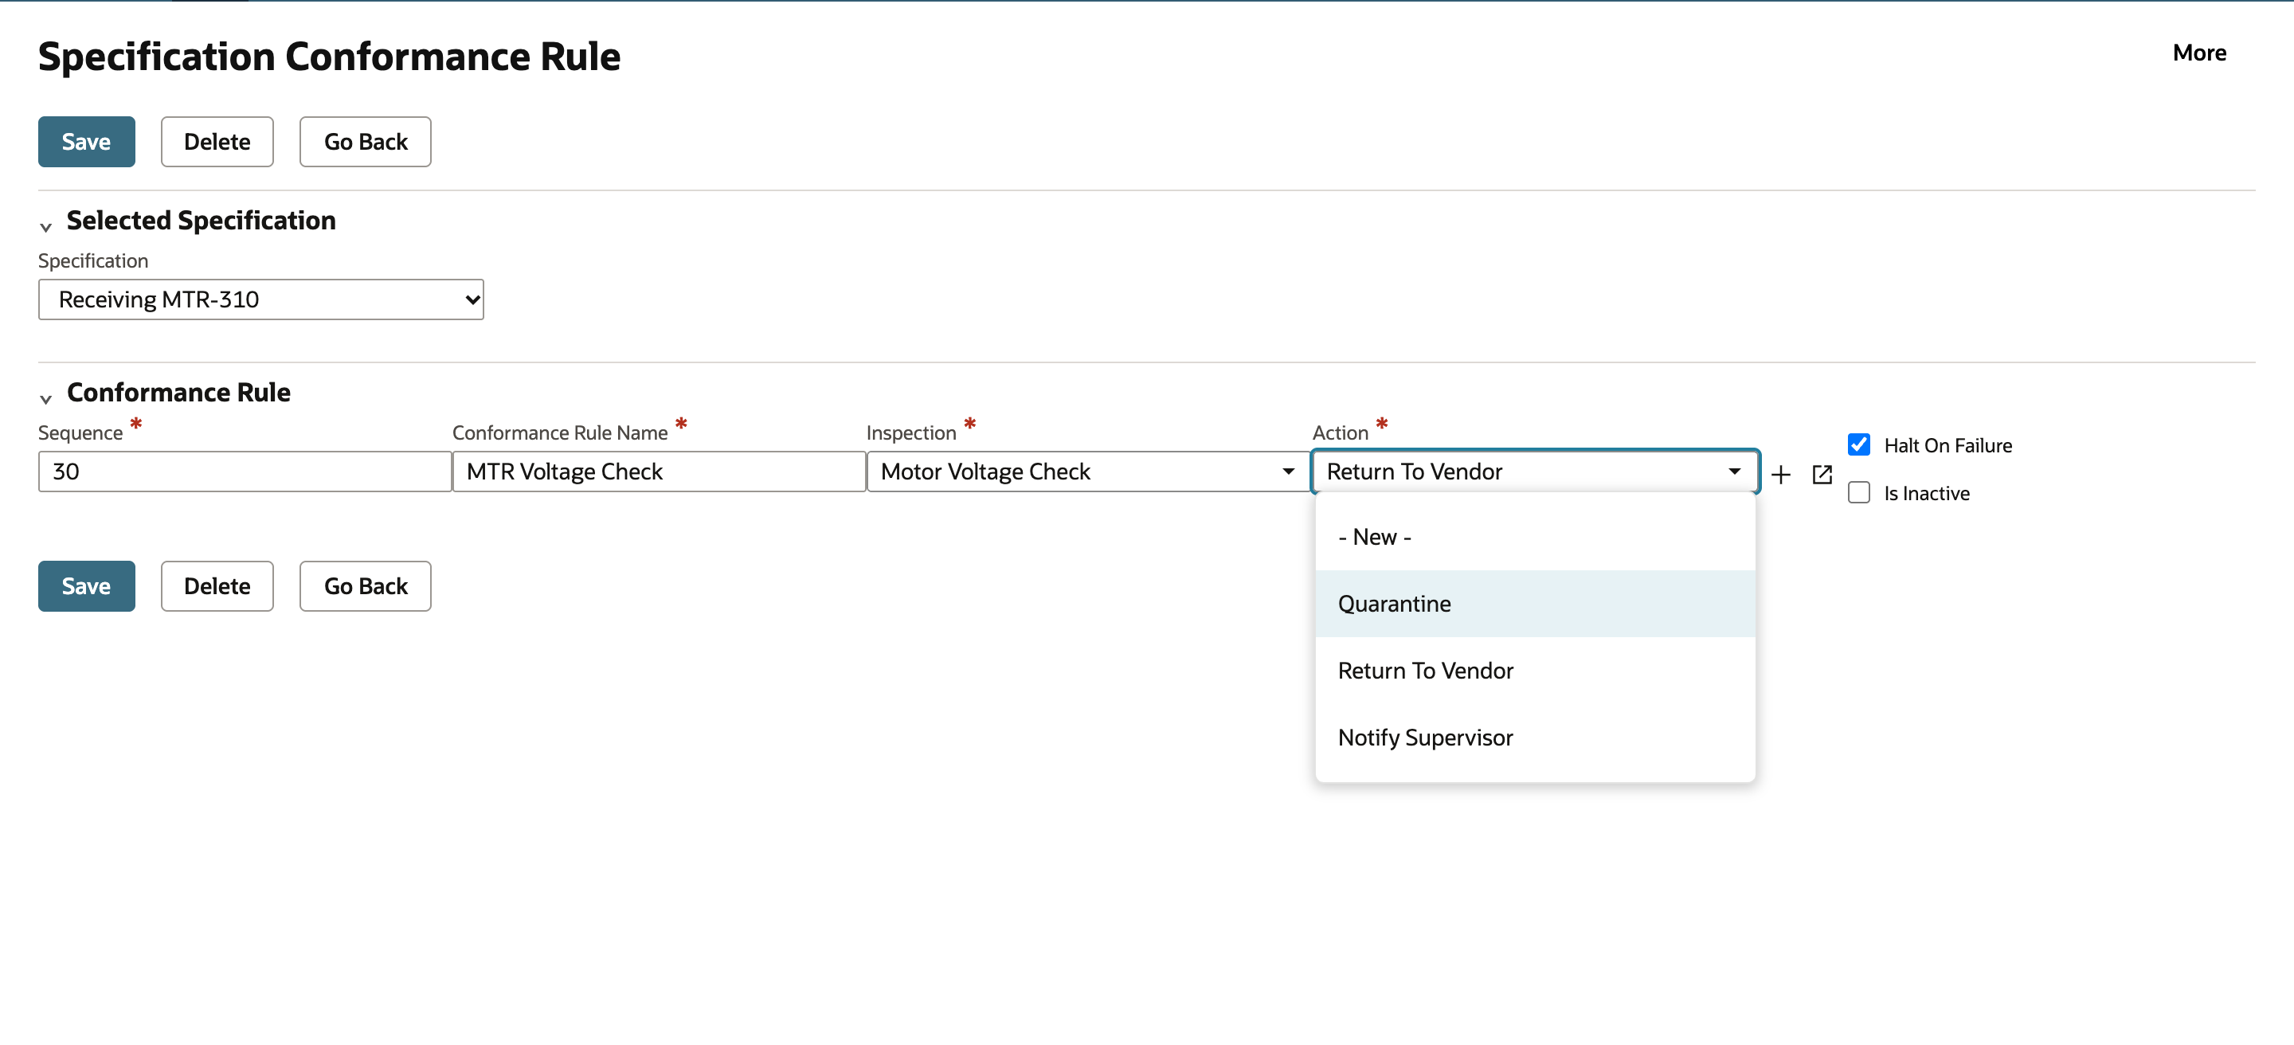This screenshot has width=2294, height=1045.
Task: Uncheck Halt On Failure checkbox
Action: click(1858, 444)
